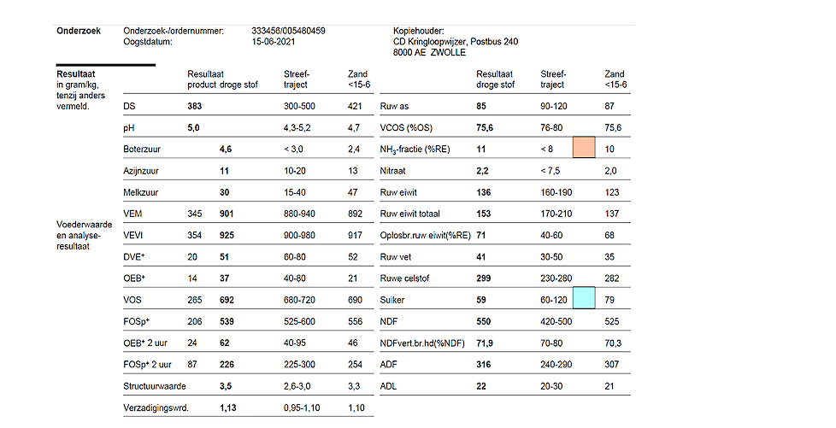Viewport: 836px width, 428px height.
Task: Click the harvest date 15-06-2021
Action: pyautogui.click(x=273, y=41)
